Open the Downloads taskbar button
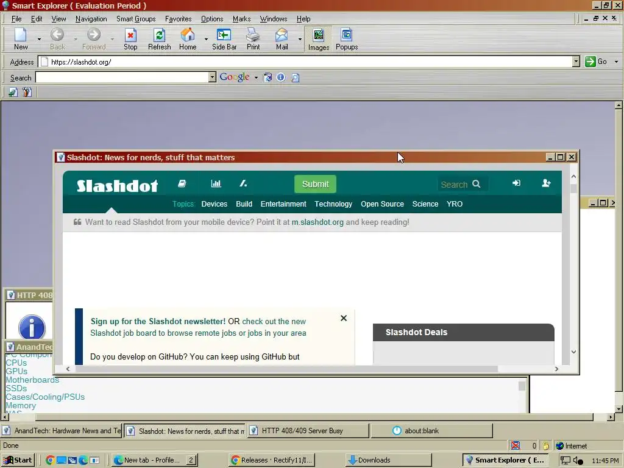Screen dimensions: 624x468 (x=388, y=460)
